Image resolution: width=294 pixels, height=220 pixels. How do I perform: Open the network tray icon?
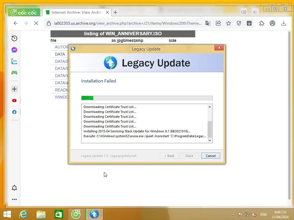tap(247, 214)
